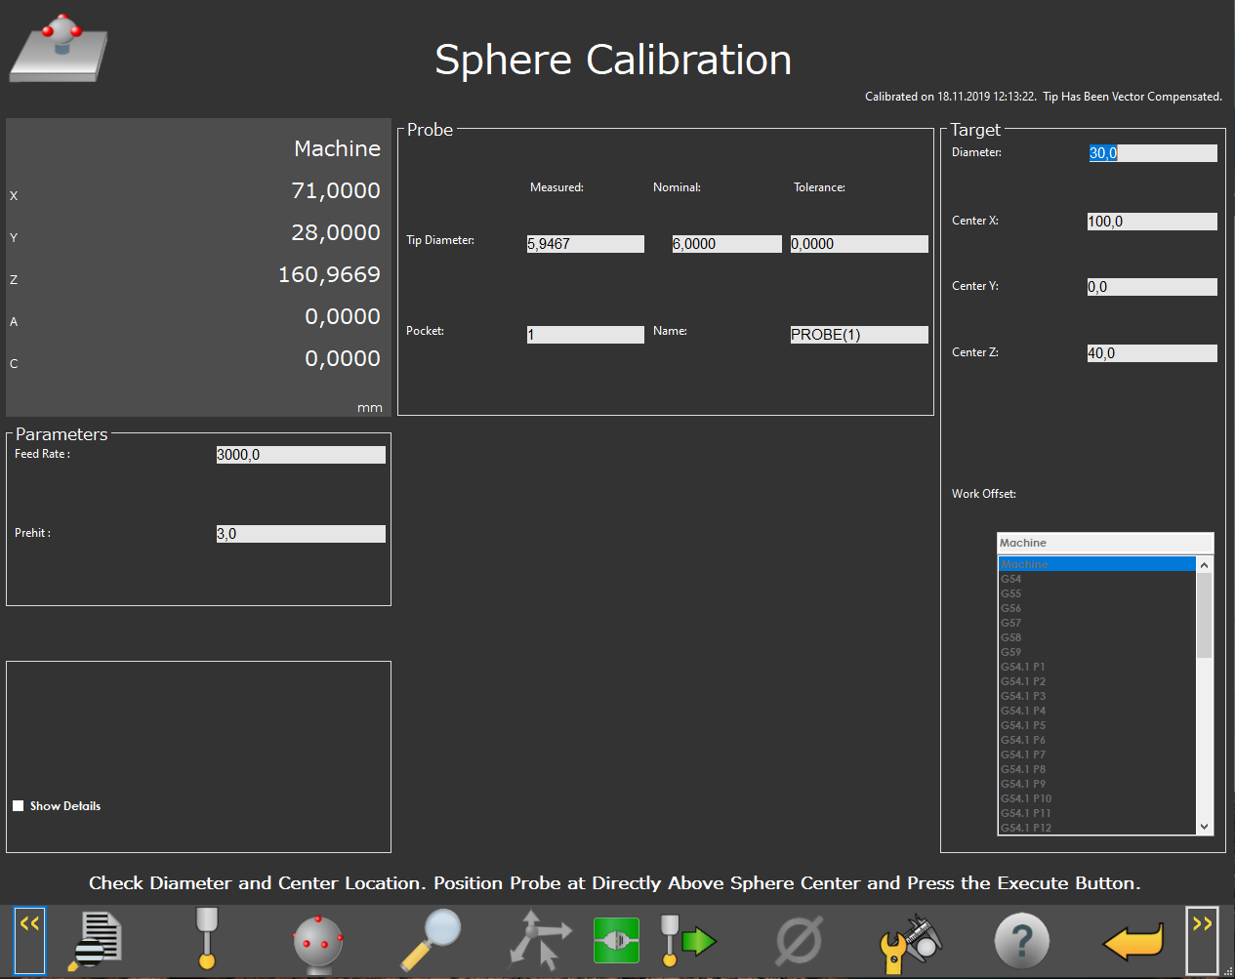1235x979 pixels.
Task: Click the yellow back arrow icon
Action: pyautogui.click(x=1132, y=943)
